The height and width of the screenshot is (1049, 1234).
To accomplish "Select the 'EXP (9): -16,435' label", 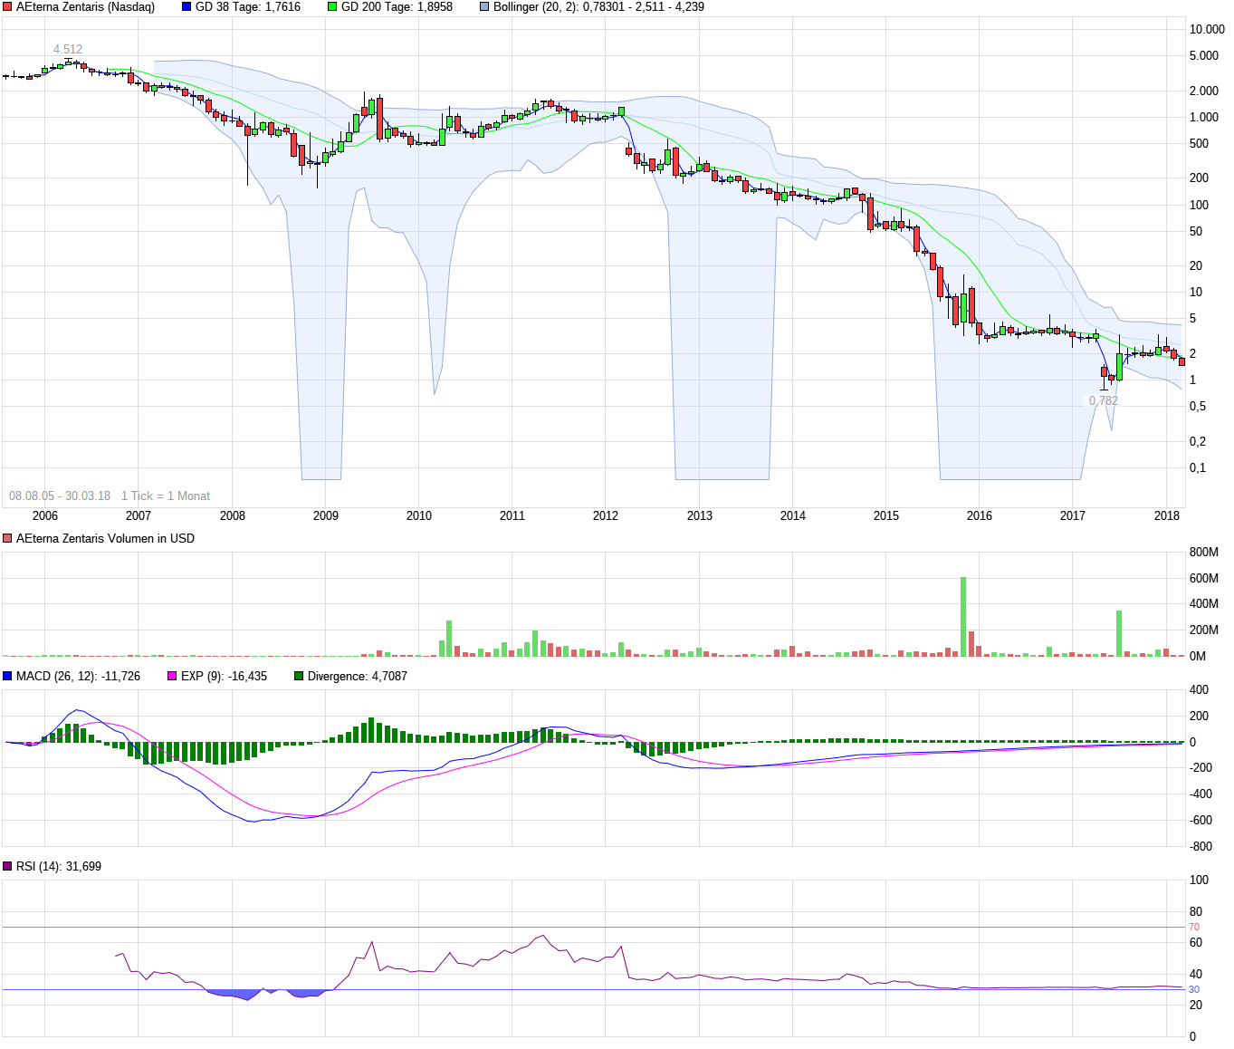I will (224, 677).
